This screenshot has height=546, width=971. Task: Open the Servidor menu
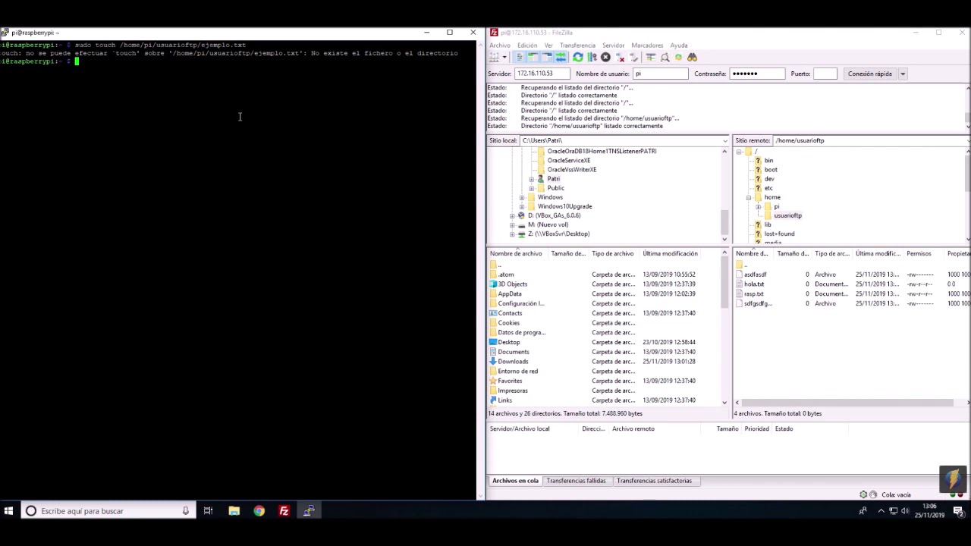[x=613, y=45]
